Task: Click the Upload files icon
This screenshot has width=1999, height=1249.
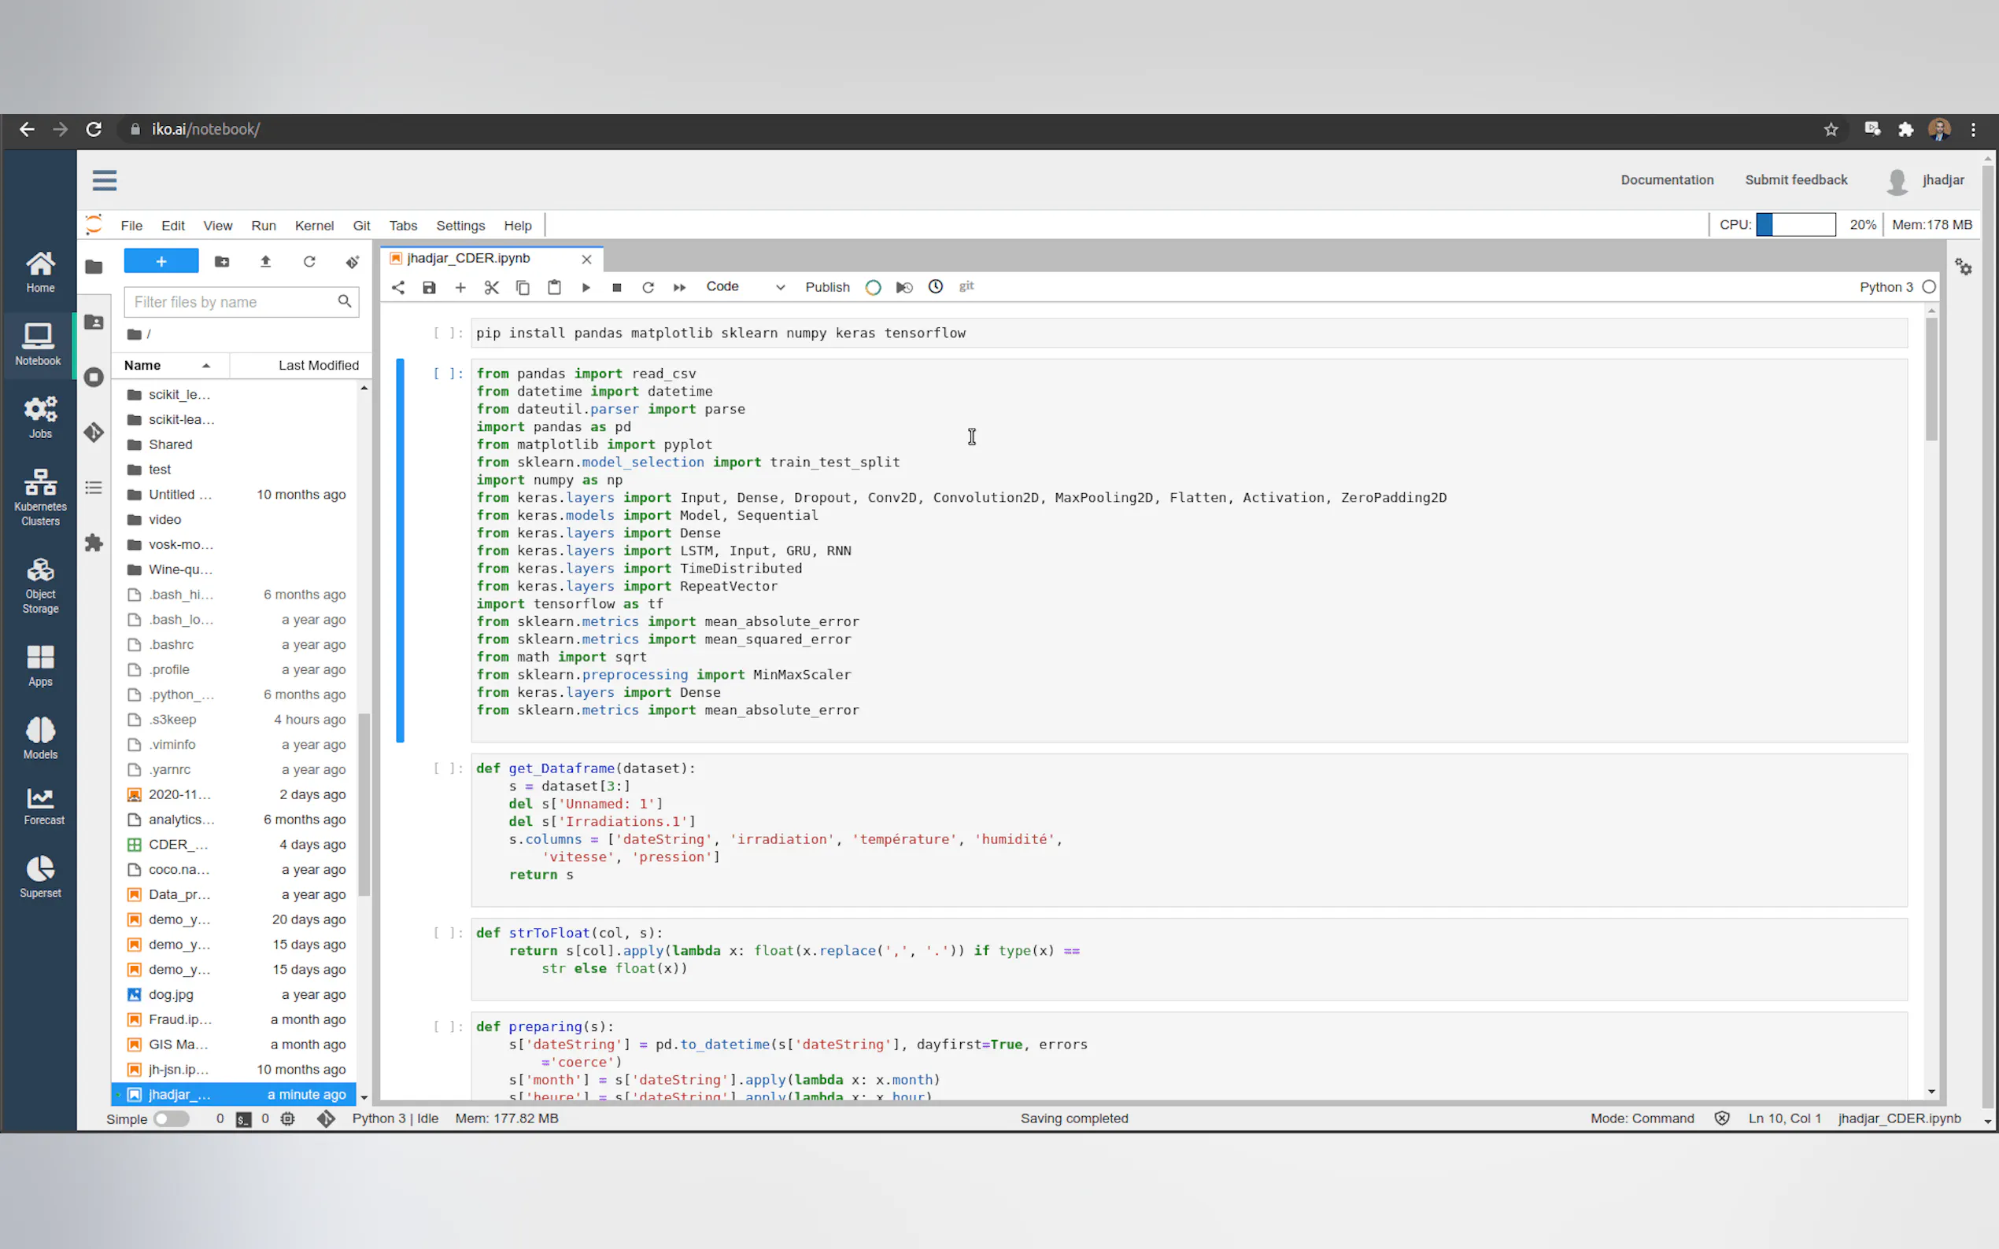Action: (x=265, y=262)
